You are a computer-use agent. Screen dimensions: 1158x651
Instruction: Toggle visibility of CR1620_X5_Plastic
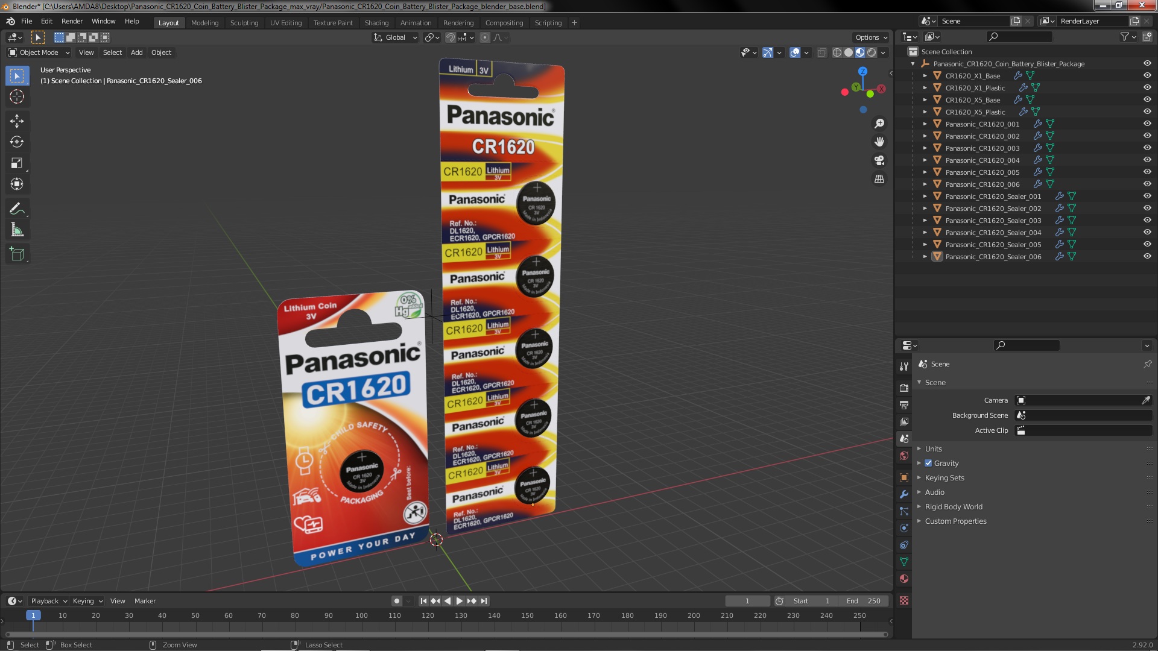coord(1147,112)
